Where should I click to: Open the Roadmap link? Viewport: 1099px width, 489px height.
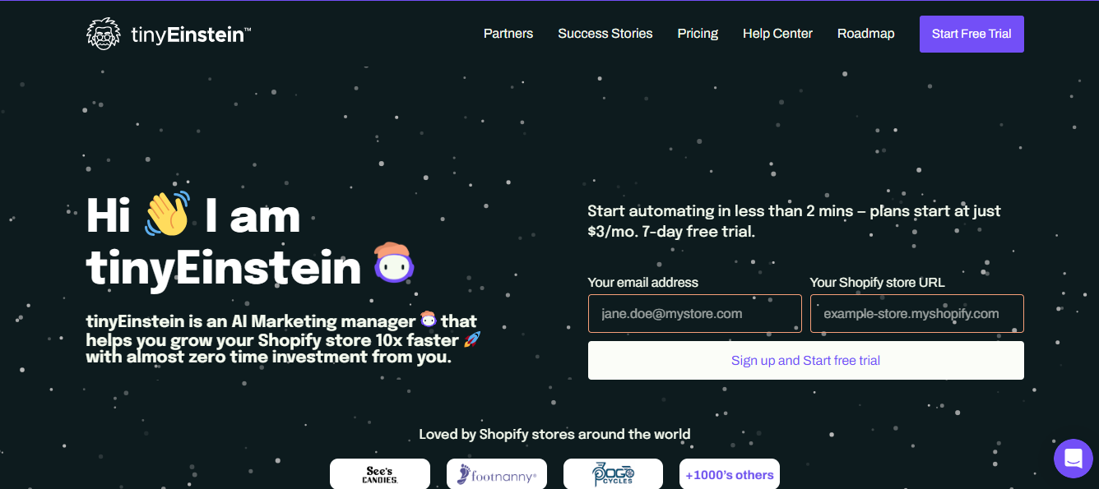click(x=865, y=34)
